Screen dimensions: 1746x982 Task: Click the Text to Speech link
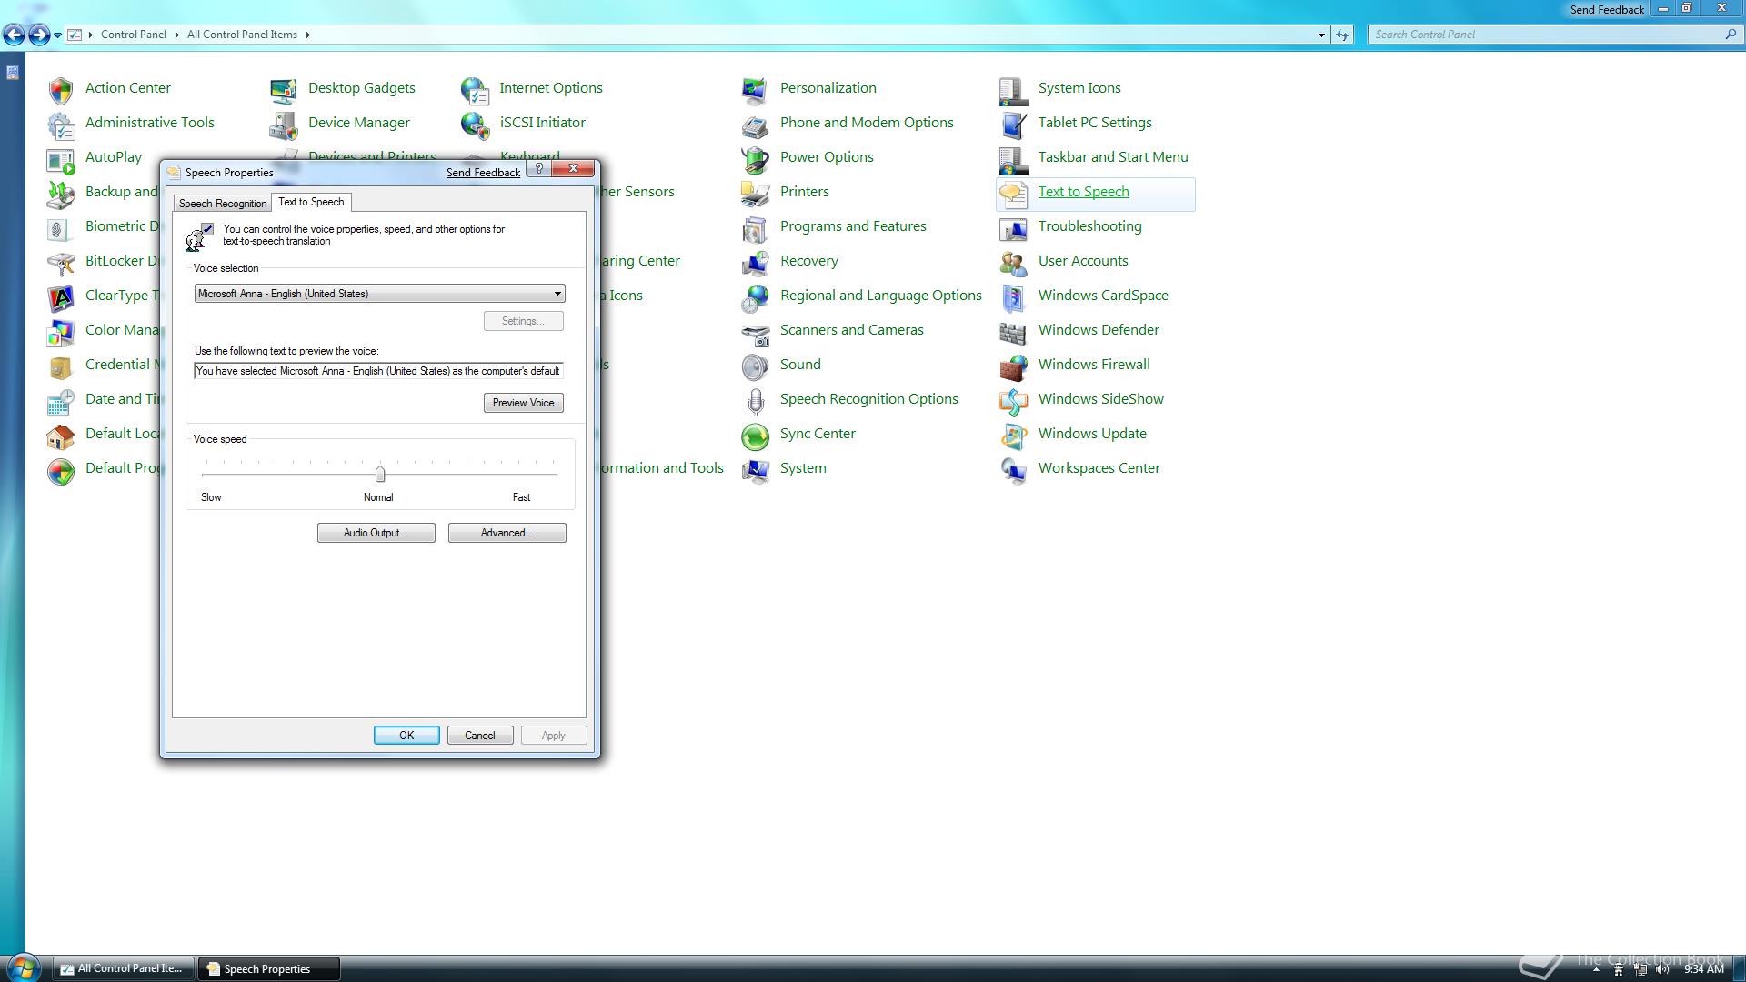(1083, 192)
